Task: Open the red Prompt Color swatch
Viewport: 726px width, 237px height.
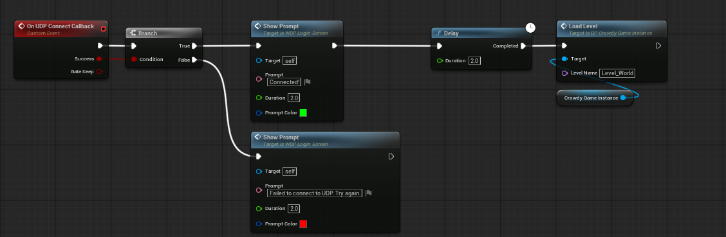Action: [x=303, y=224]
